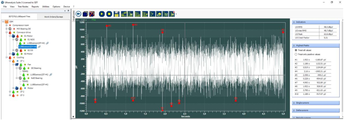Switch to the Work Orders/Surveys tab
Image resolution: width=344 pixels, height=120 pixels.
[x=53, y=17]
